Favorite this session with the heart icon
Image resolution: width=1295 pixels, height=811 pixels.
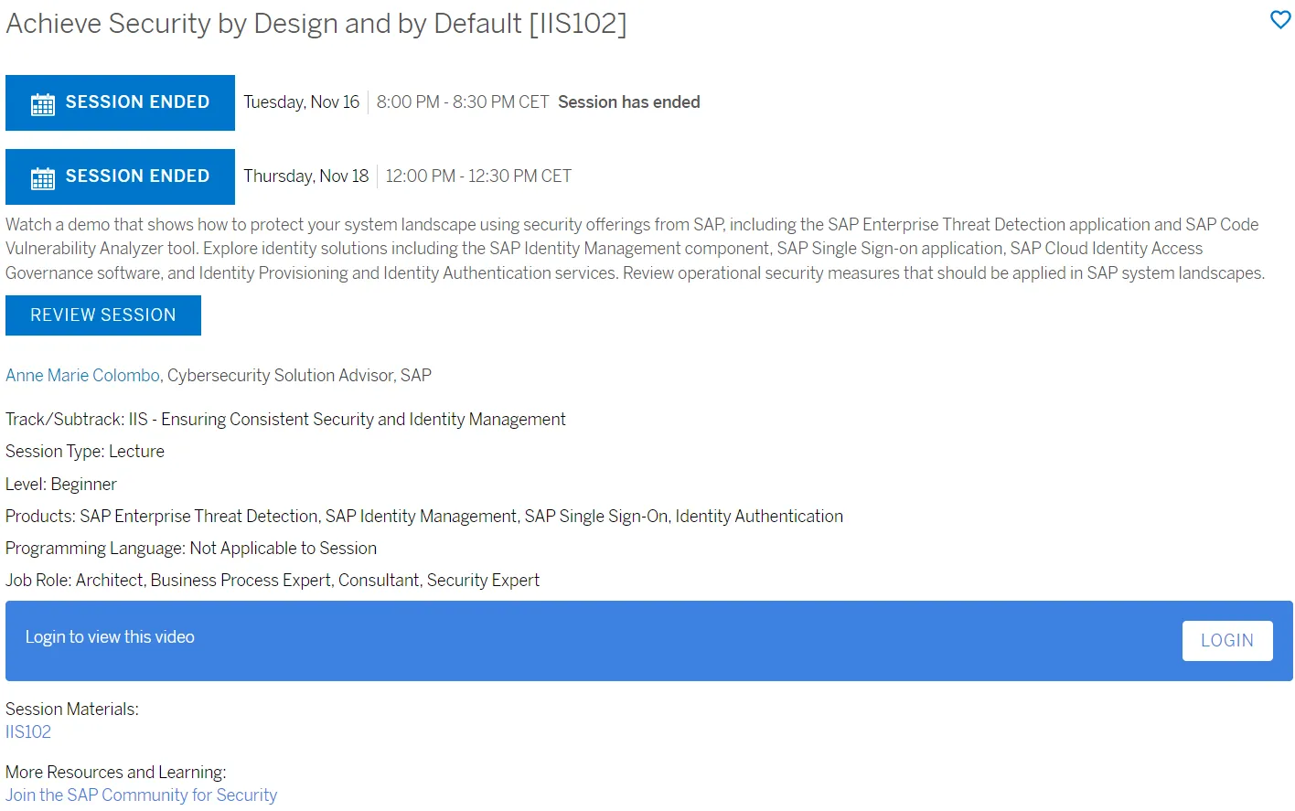coord(1280,19)
